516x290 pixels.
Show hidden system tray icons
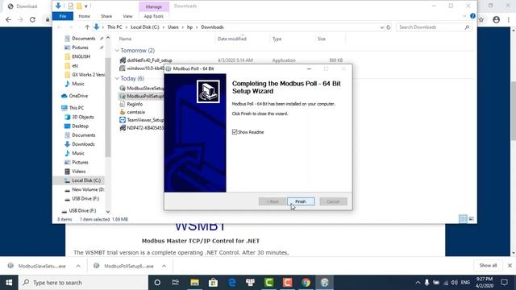(x=418, y=283)
